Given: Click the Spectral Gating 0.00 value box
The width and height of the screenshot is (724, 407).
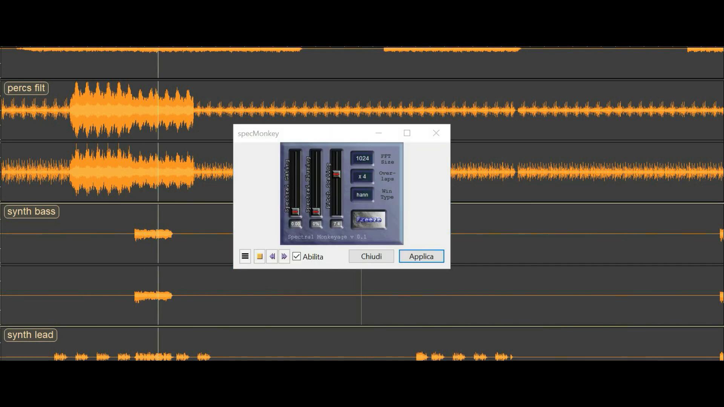Looking at the screenshot, I should pos(295,224).
